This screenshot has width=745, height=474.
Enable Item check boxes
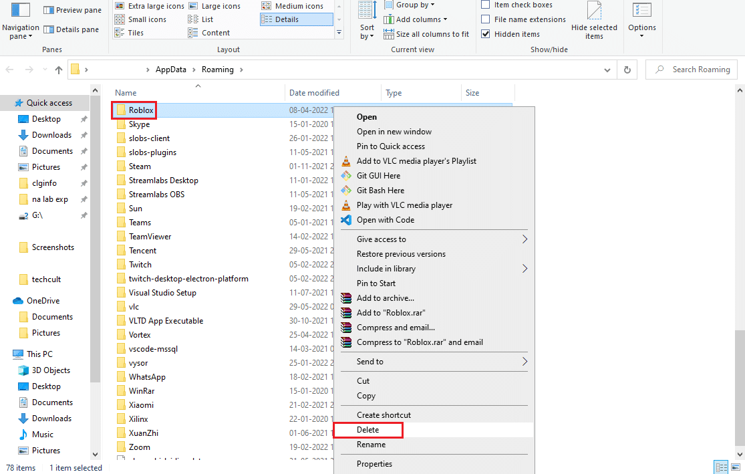(x=517, y=5)
